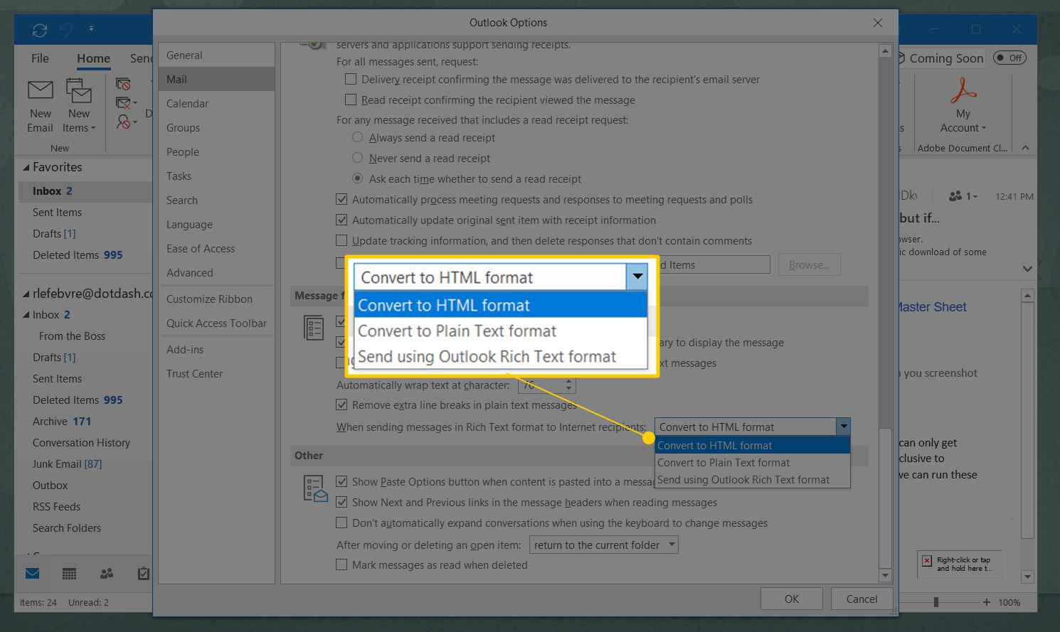Select Always send a read receipt

point(358,137)
